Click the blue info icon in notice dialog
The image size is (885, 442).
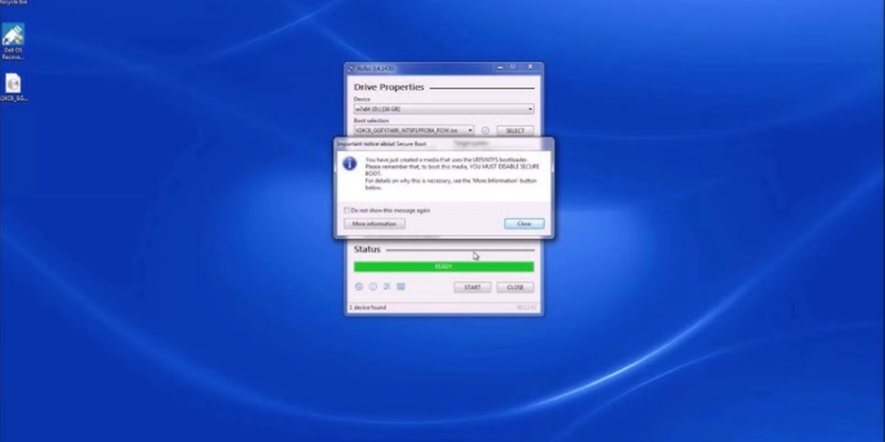(350, 163)
